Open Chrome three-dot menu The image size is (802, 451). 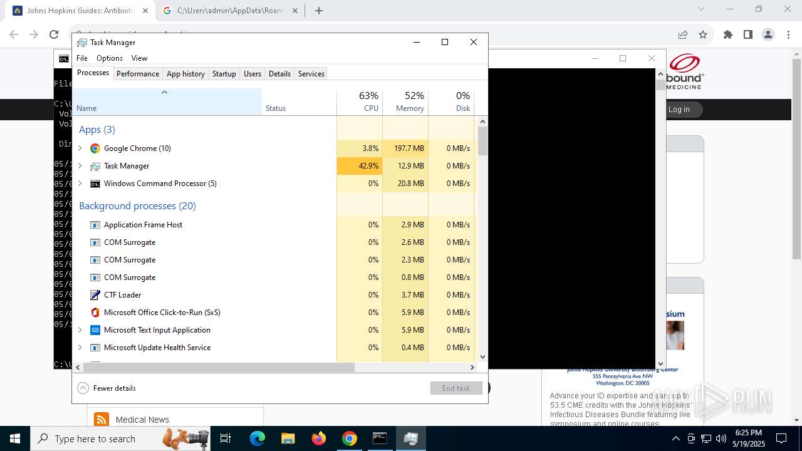coord(788,35)
